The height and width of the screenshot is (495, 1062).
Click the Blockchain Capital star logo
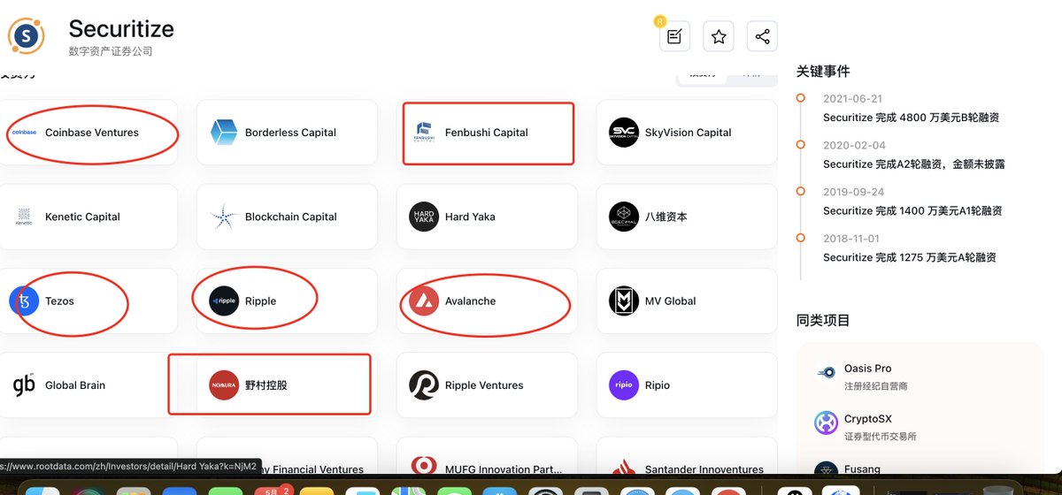coord(224,217)
